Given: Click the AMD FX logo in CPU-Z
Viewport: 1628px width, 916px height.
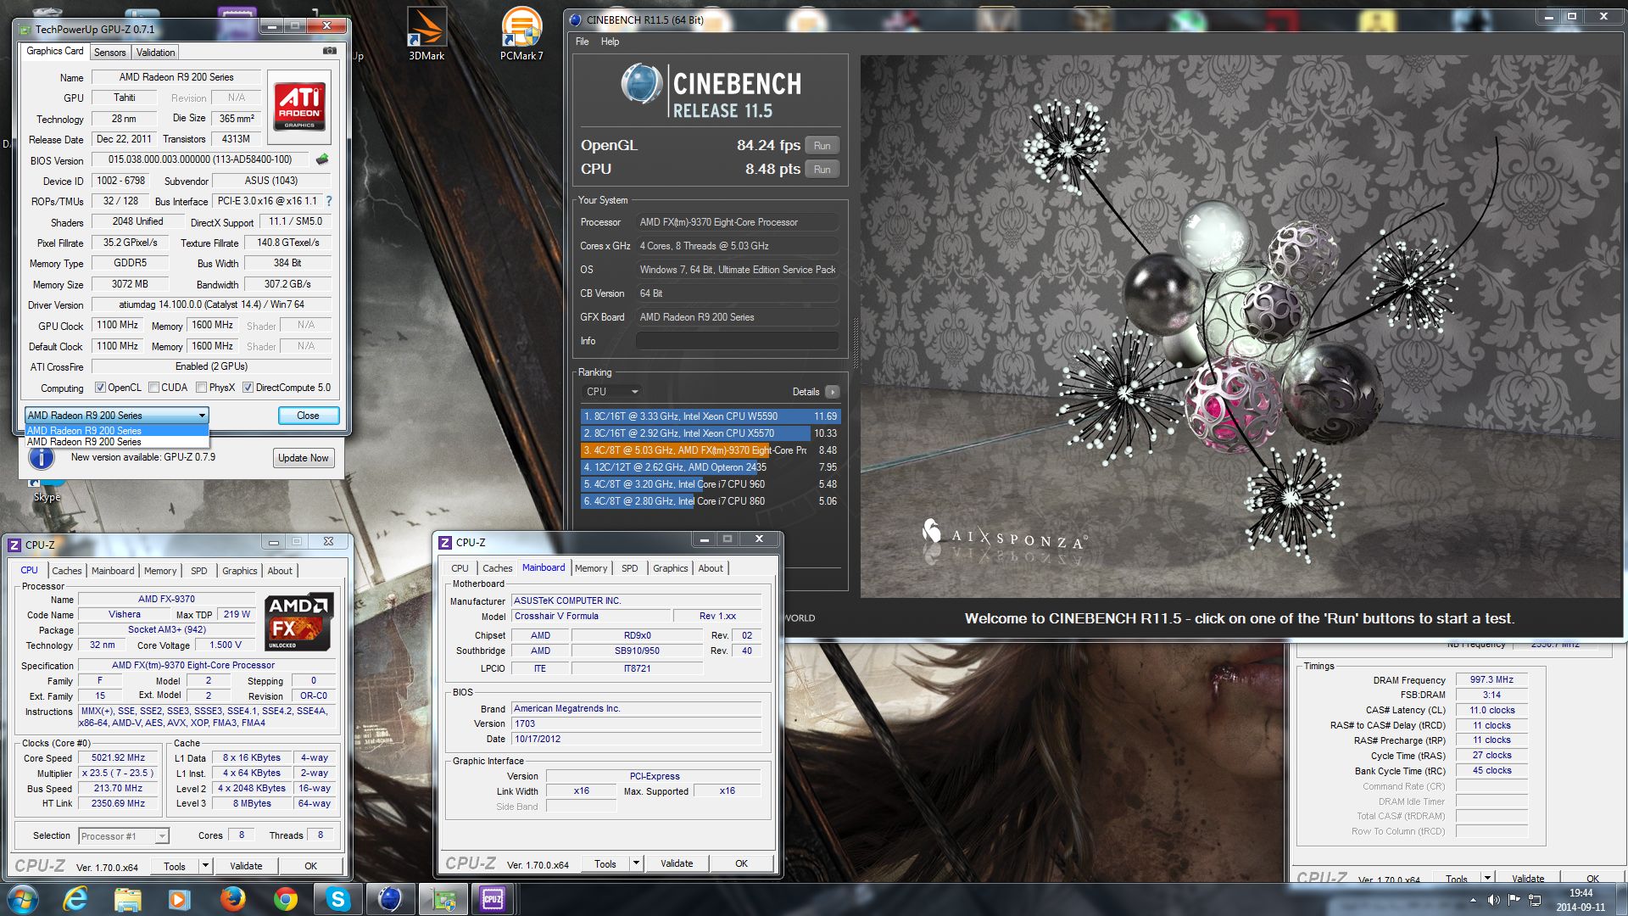Looking at the screenshot, I should click(298, 623).
